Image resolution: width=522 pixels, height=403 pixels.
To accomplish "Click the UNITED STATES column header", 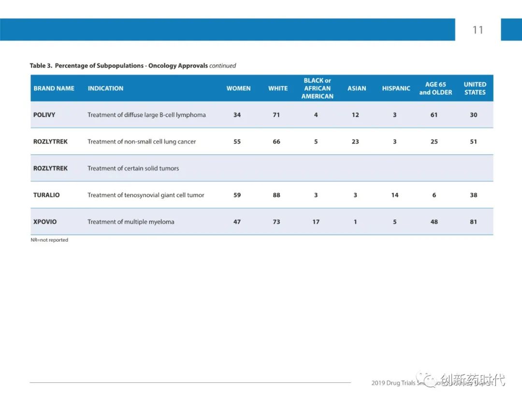I will (475, 88).
